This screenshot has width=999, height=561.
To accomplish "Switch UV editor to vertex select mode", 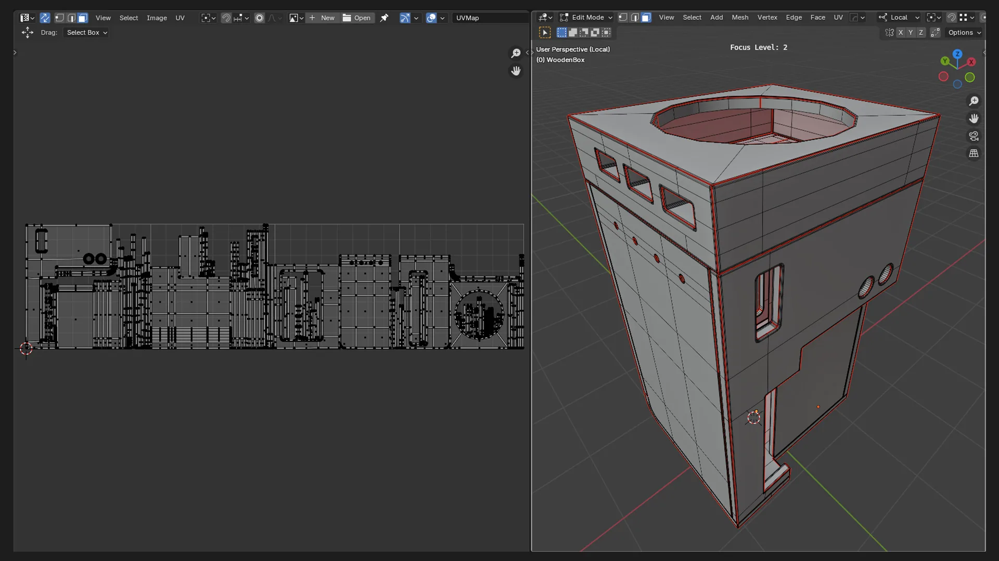I will [59, 18].
